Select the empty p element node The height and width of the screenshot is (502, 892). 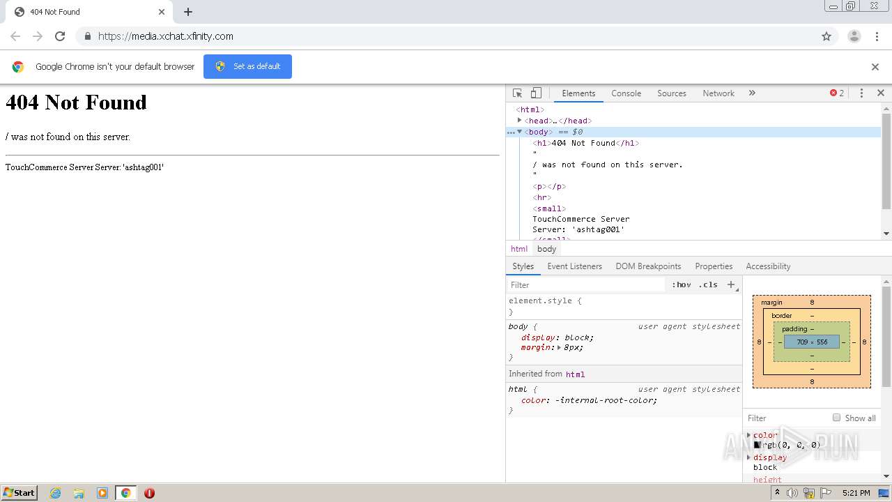tap(549, 187)
